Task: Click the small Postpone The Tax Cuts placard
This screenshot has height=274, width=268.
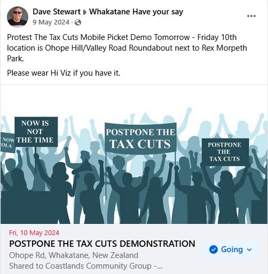Action: [x=225, y=152]
